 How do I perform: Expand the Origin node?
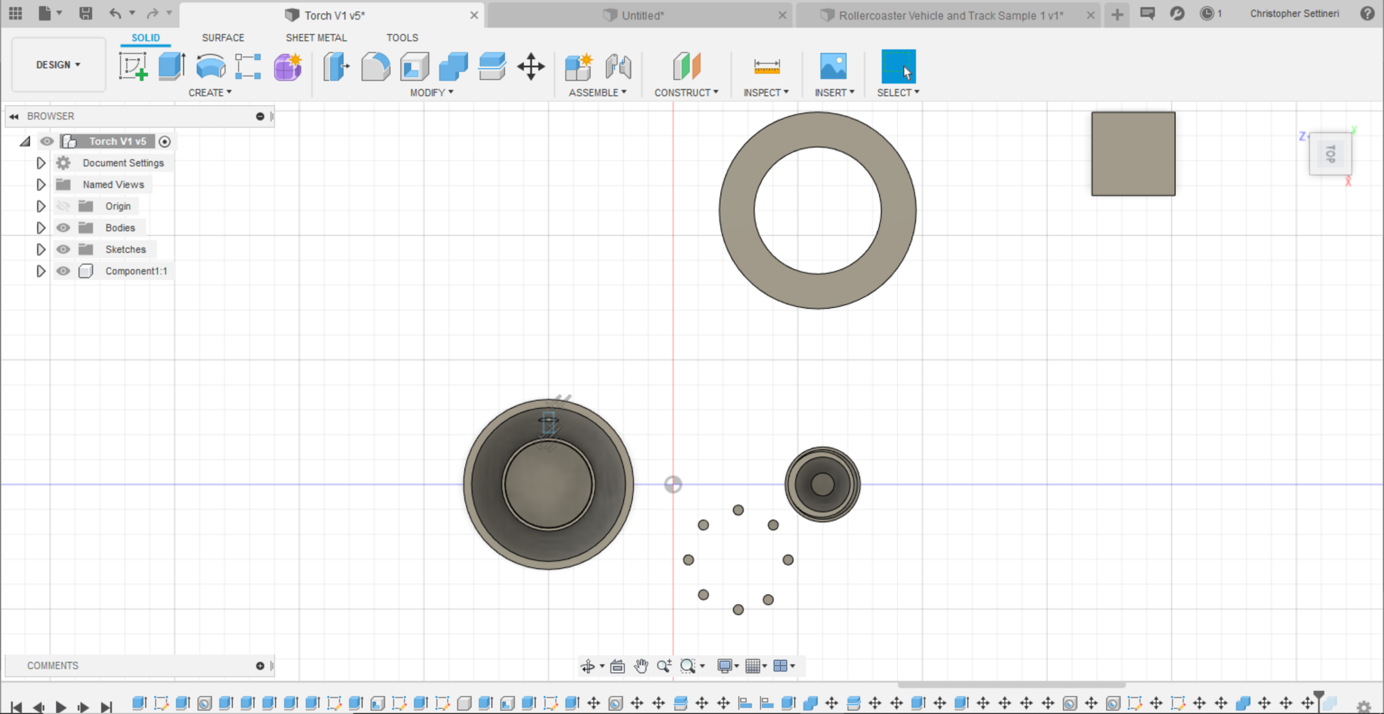point(40,206)
